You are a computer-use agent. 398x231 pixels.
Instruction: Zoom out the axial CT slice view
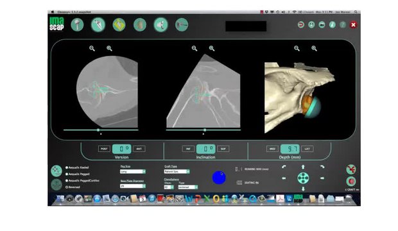(92, 48)
